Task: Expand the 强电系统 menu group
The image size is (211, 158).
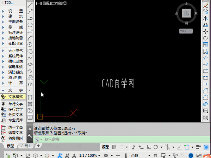Action: [13, 61]
